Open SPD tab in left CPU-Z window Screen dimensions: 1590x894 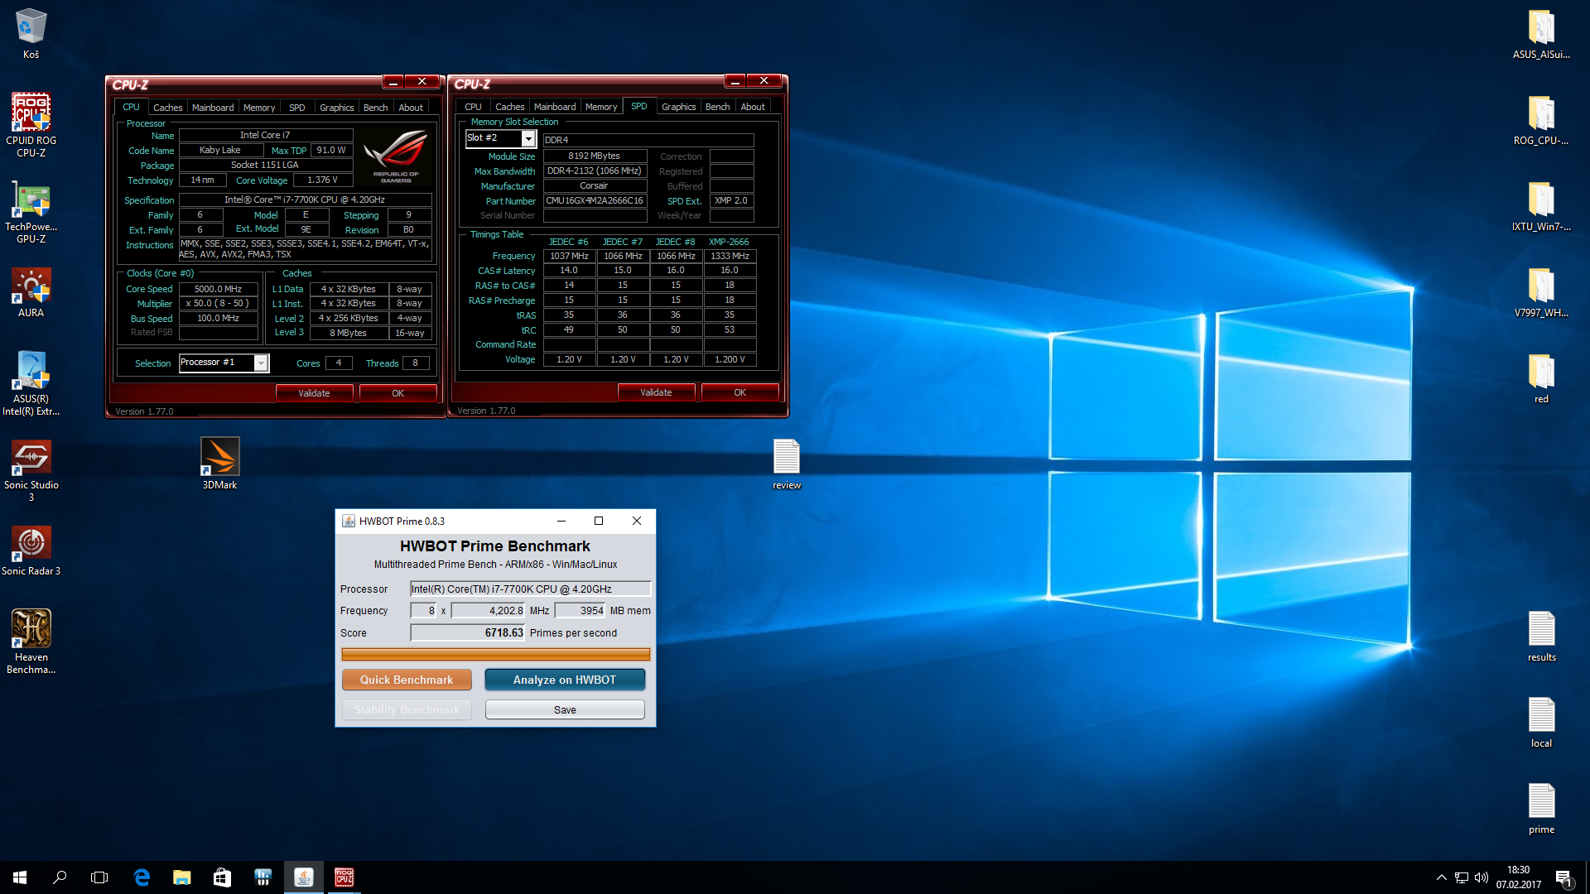point(297,108)
